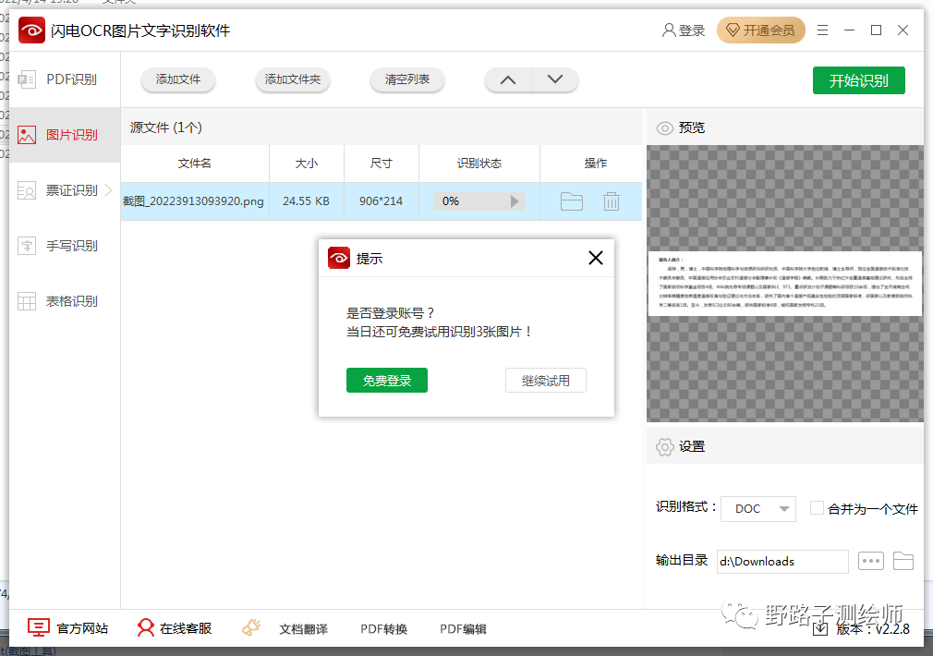Image resolution: width=933 pixels, height=656 pixels.
Task: Click the 906*214 dimension cell
Action: [382, 201]
